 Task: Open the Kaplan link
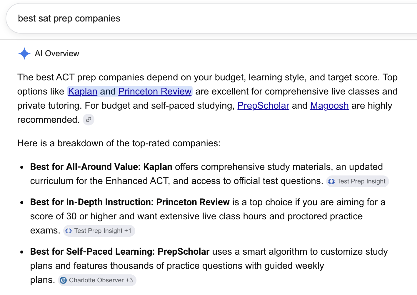(x=83, y=91)
